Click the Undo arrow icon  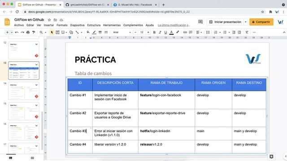pos(17,32)
